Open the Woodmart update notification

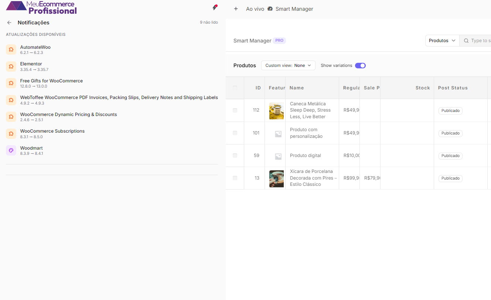(112, 151)
